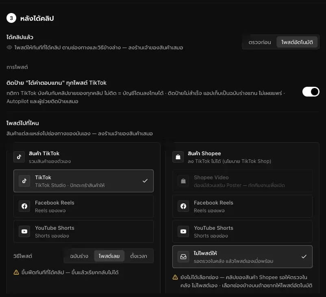Click the สินค้า TikTok card title
This screenshot has width=326, height=297.
click(x=44, y=154)
